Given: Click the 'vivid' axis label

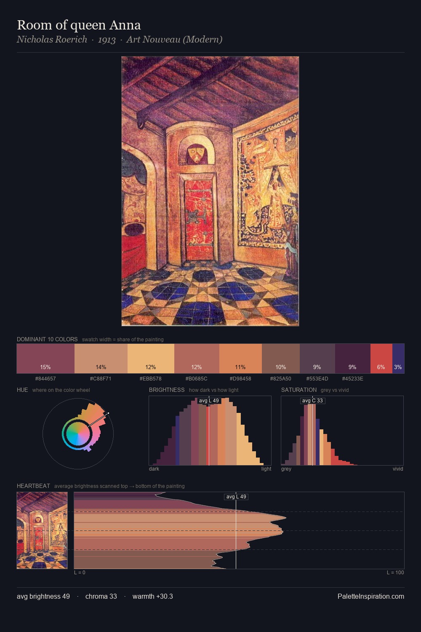Looking at the screenshot, I should coord(398,469).
